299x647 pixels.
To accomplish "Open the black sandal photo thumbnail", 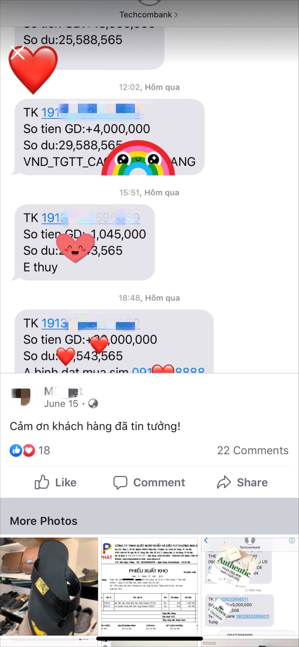I will click(49, 586).
